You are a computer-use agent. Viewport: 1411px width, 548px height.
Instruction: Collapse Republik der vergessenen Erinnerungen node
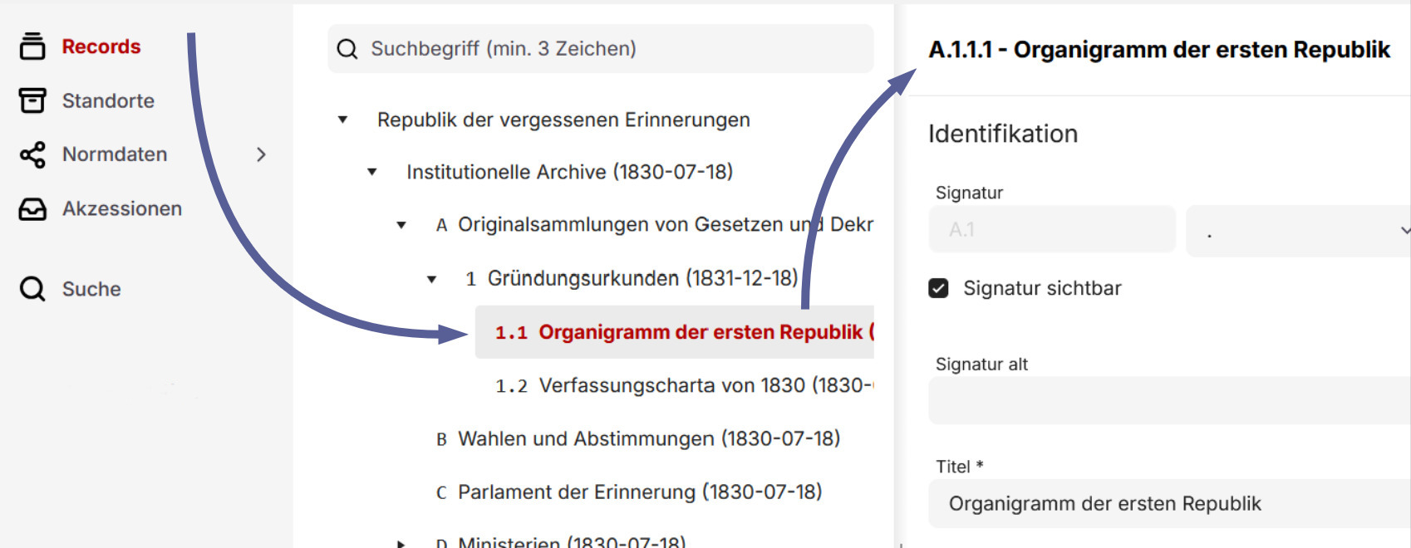pyautogui.click(x=342, y=120)
